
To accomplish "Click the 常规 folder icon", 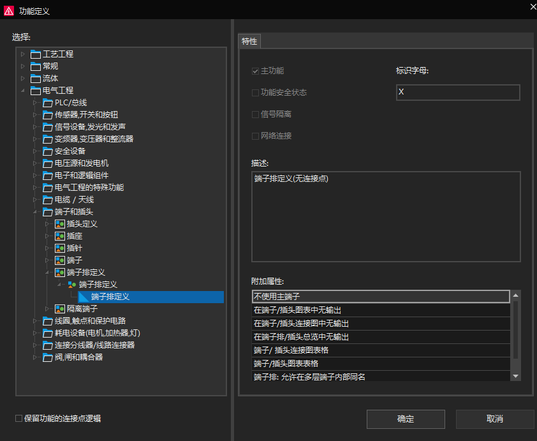I will 36,66.
